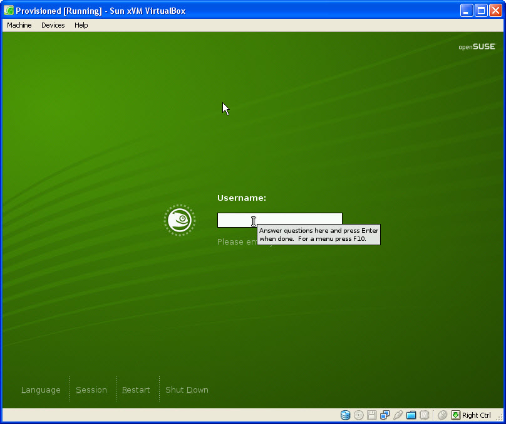Click the network adapters status icon

pos(385,415)
